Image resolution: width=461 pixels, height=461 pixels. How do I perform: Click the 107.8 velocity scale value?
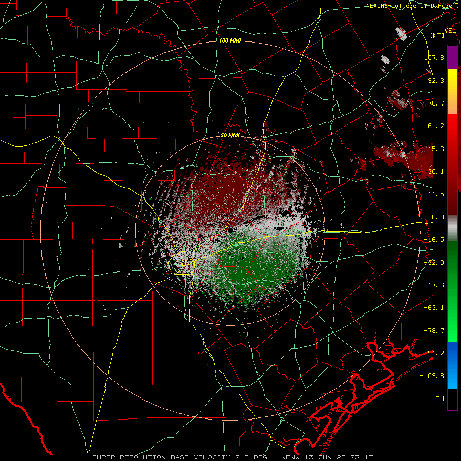(434, 57)
